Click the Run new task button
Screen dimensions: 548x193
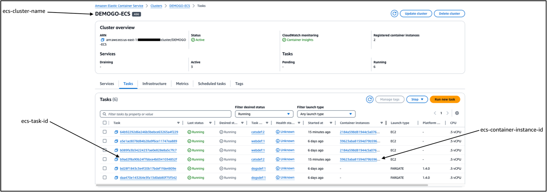point(445,99)
